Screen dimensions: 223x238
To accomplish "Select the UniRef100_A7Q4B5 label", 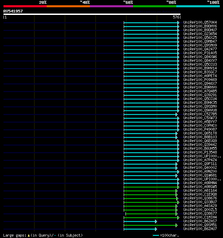I will (200, 91).
